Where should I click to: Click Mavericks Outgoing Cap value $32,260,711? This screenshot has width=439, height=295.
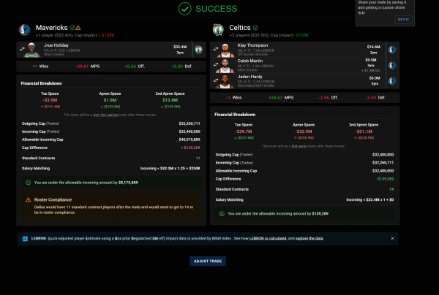tap(190, 123)
